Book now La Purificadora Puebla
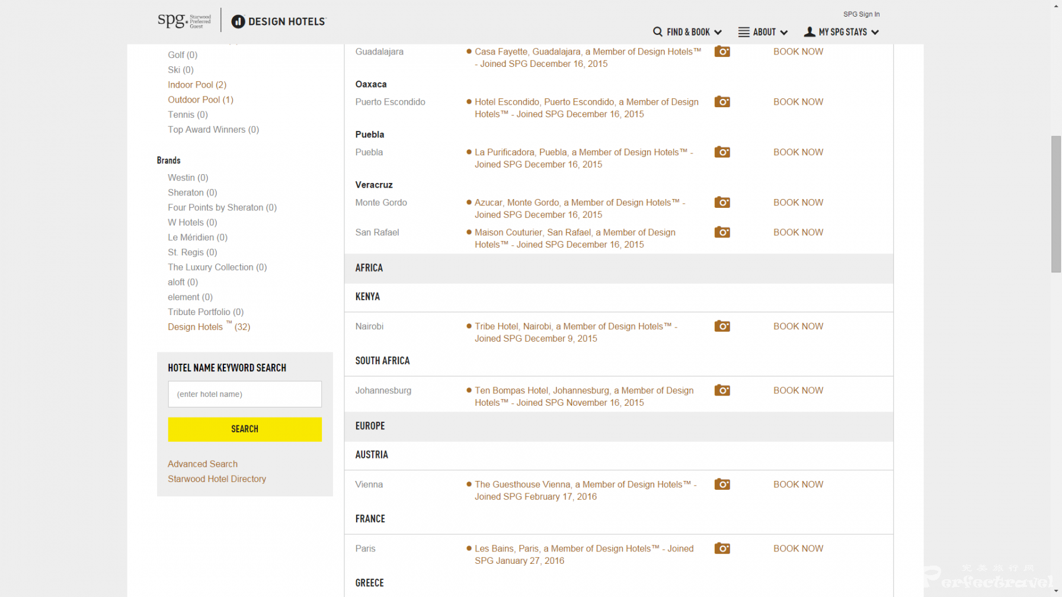The width and height of the screenshot is (1062, 597). coord(798,152)
